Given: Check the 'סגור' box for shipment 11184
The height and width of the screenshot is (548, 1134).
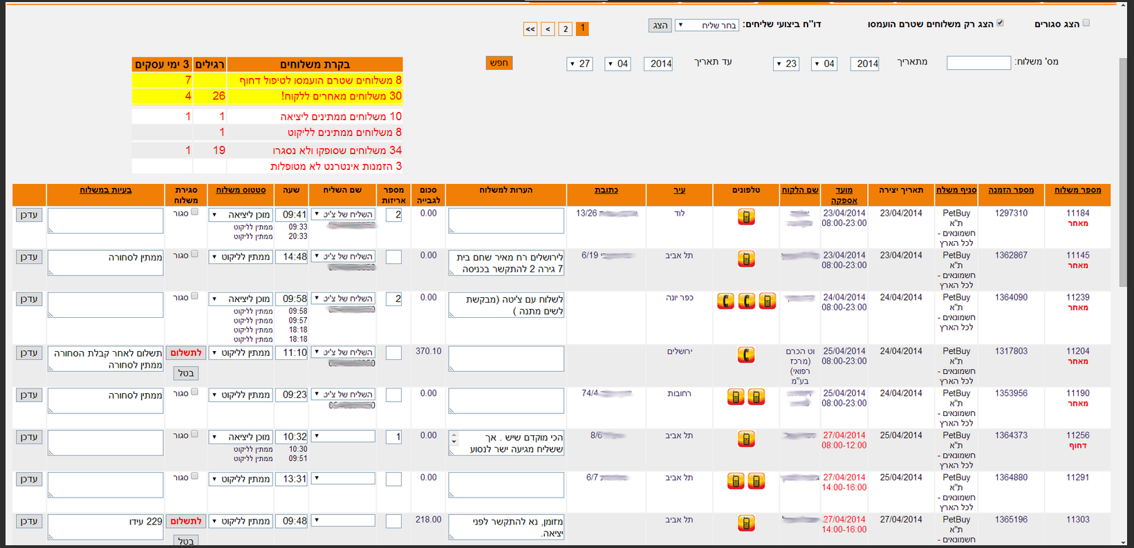Looking at the screenshot, I should point(194,212).
